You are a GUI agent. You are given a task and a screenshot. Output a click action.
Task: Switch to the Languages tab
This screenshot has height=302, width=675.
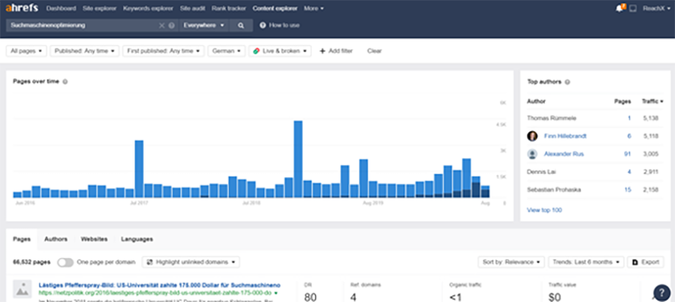(137, 239)
